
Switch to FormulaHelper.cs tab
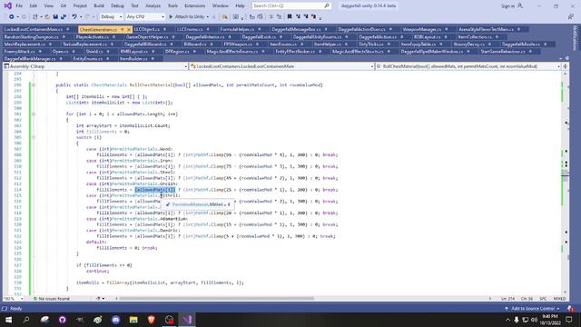click(x=237, y=29)
